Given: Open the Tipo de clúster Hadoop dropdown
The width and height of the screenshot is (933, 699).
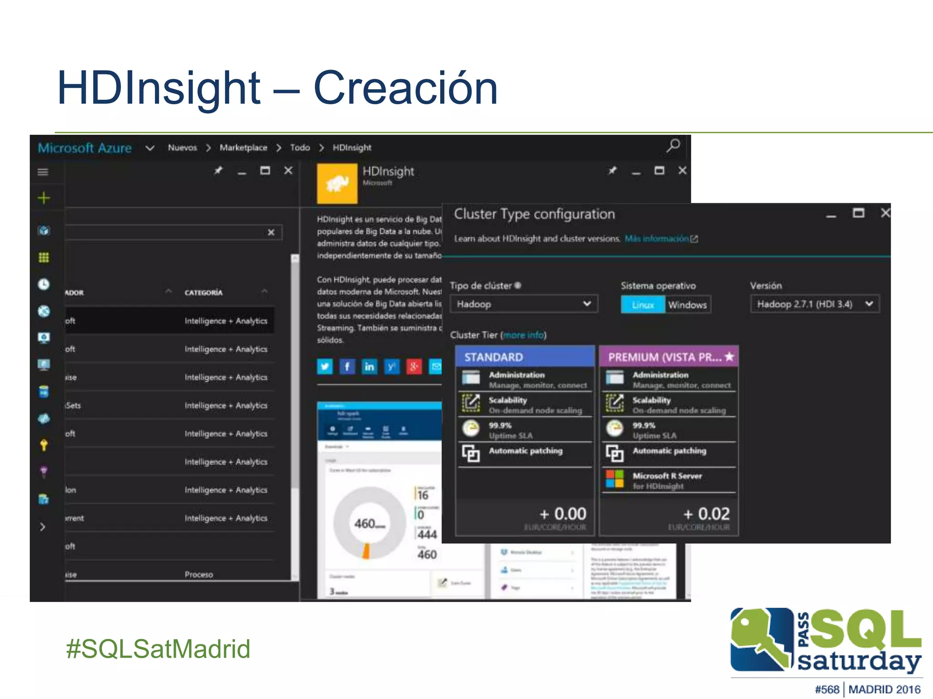Looking at the screenshot, I should click(x=523, y=304).
